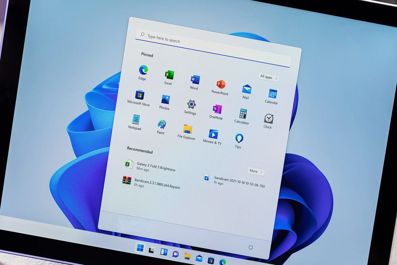The width and height of the screenshot is (397, 265).
Task: Open the Widgets panel from the taskbar
Action: [x=164, y=252]
